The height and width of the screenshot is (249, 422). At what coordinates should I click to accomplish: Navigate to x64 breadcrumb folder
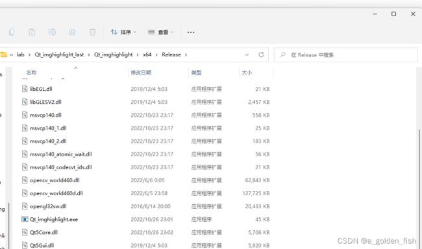tap(147, 54)
